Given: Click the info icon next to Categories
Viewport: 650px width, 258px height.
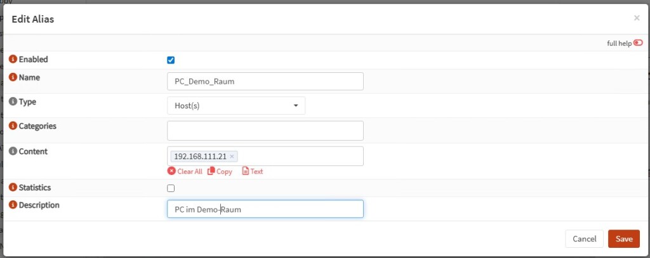Looking at the screenshot, I should coord(13,126).
